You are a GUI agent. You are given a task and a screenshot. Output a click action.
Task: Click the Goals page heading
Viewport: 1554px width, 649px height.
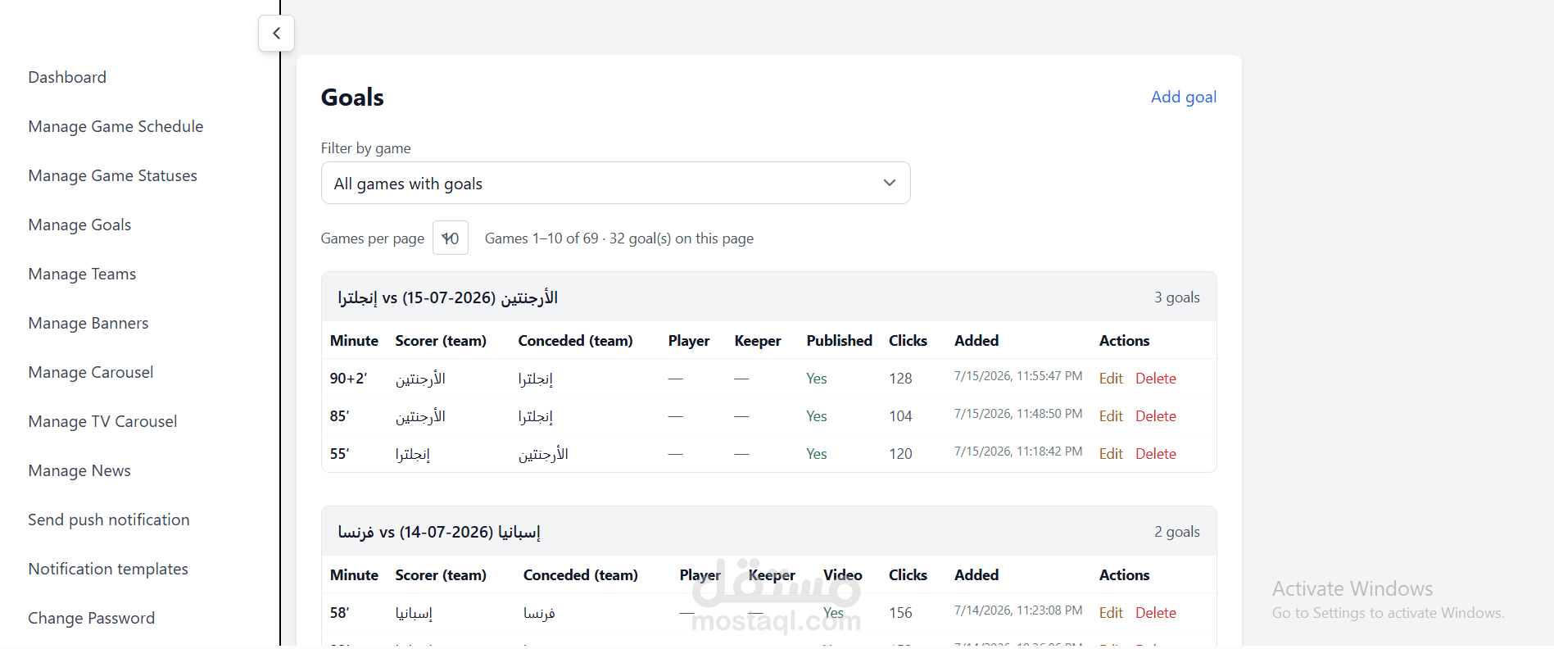pos(352,98)
